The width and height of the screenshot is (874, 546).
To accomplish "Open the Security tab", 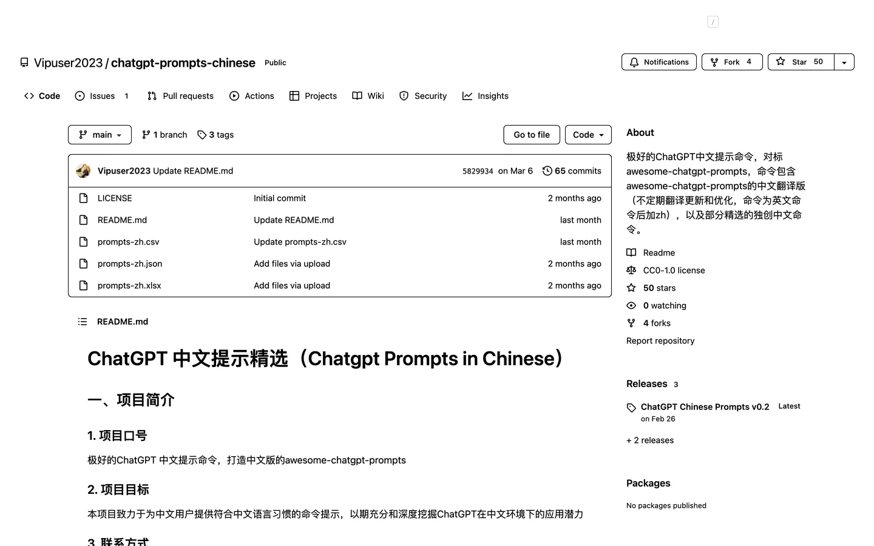I will click(x=423, y=96).
